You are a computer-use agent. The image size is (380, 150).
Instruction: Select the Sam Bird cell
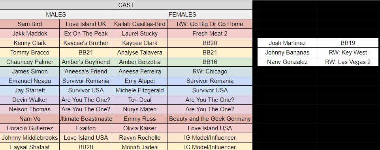(x=30, y=24)
